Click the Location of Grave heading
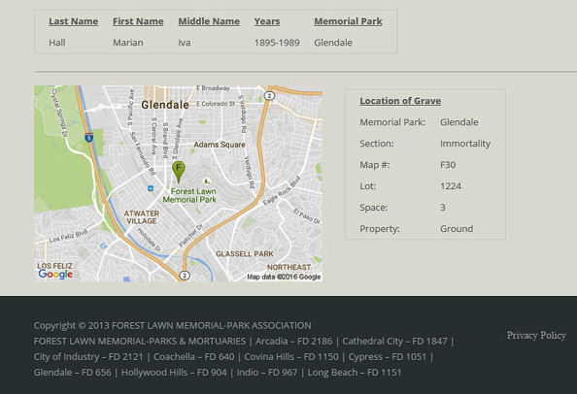Viewport: 577px width, 394px height. pos(400,101)
